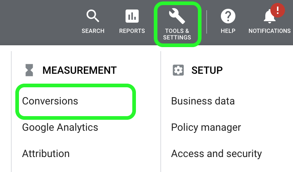Select the Tools & Settings wrench icon
The width and height of the screenshot is (293, 172).
tap(177, 16)
